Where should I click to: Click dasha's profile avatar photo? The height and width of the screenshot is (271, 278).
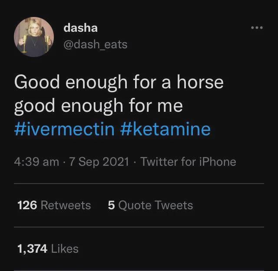[33, 37]
